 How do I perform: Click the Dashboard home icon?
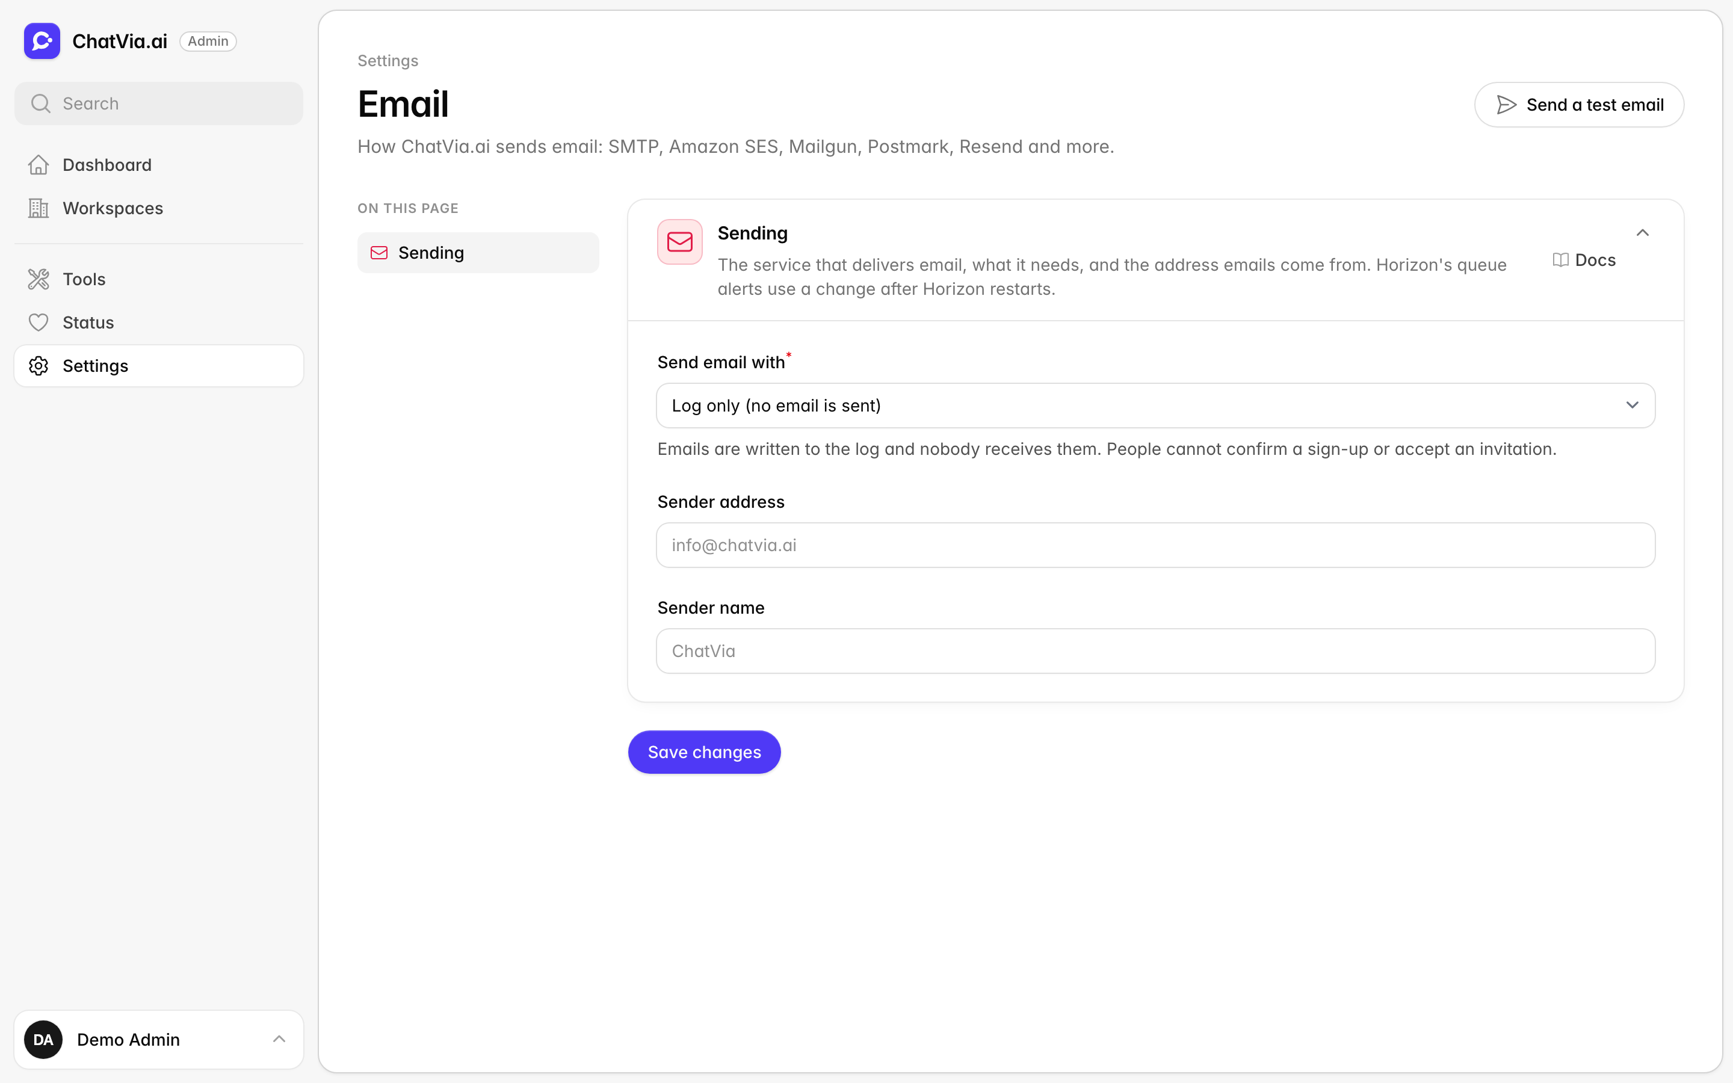pos(39,165)
